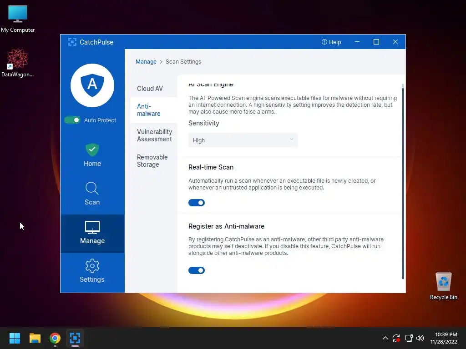Image resolution: width=466 pixels, height=349 pixels.
Task: Open Settings gear in sidebar
Action: (x=92, y=265)
